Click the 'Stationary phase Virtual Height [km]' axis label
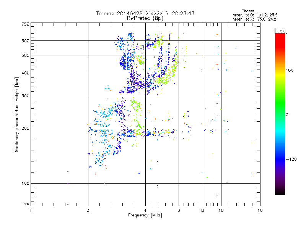Screen dimensions: 306x229 (x=16, y=114)
